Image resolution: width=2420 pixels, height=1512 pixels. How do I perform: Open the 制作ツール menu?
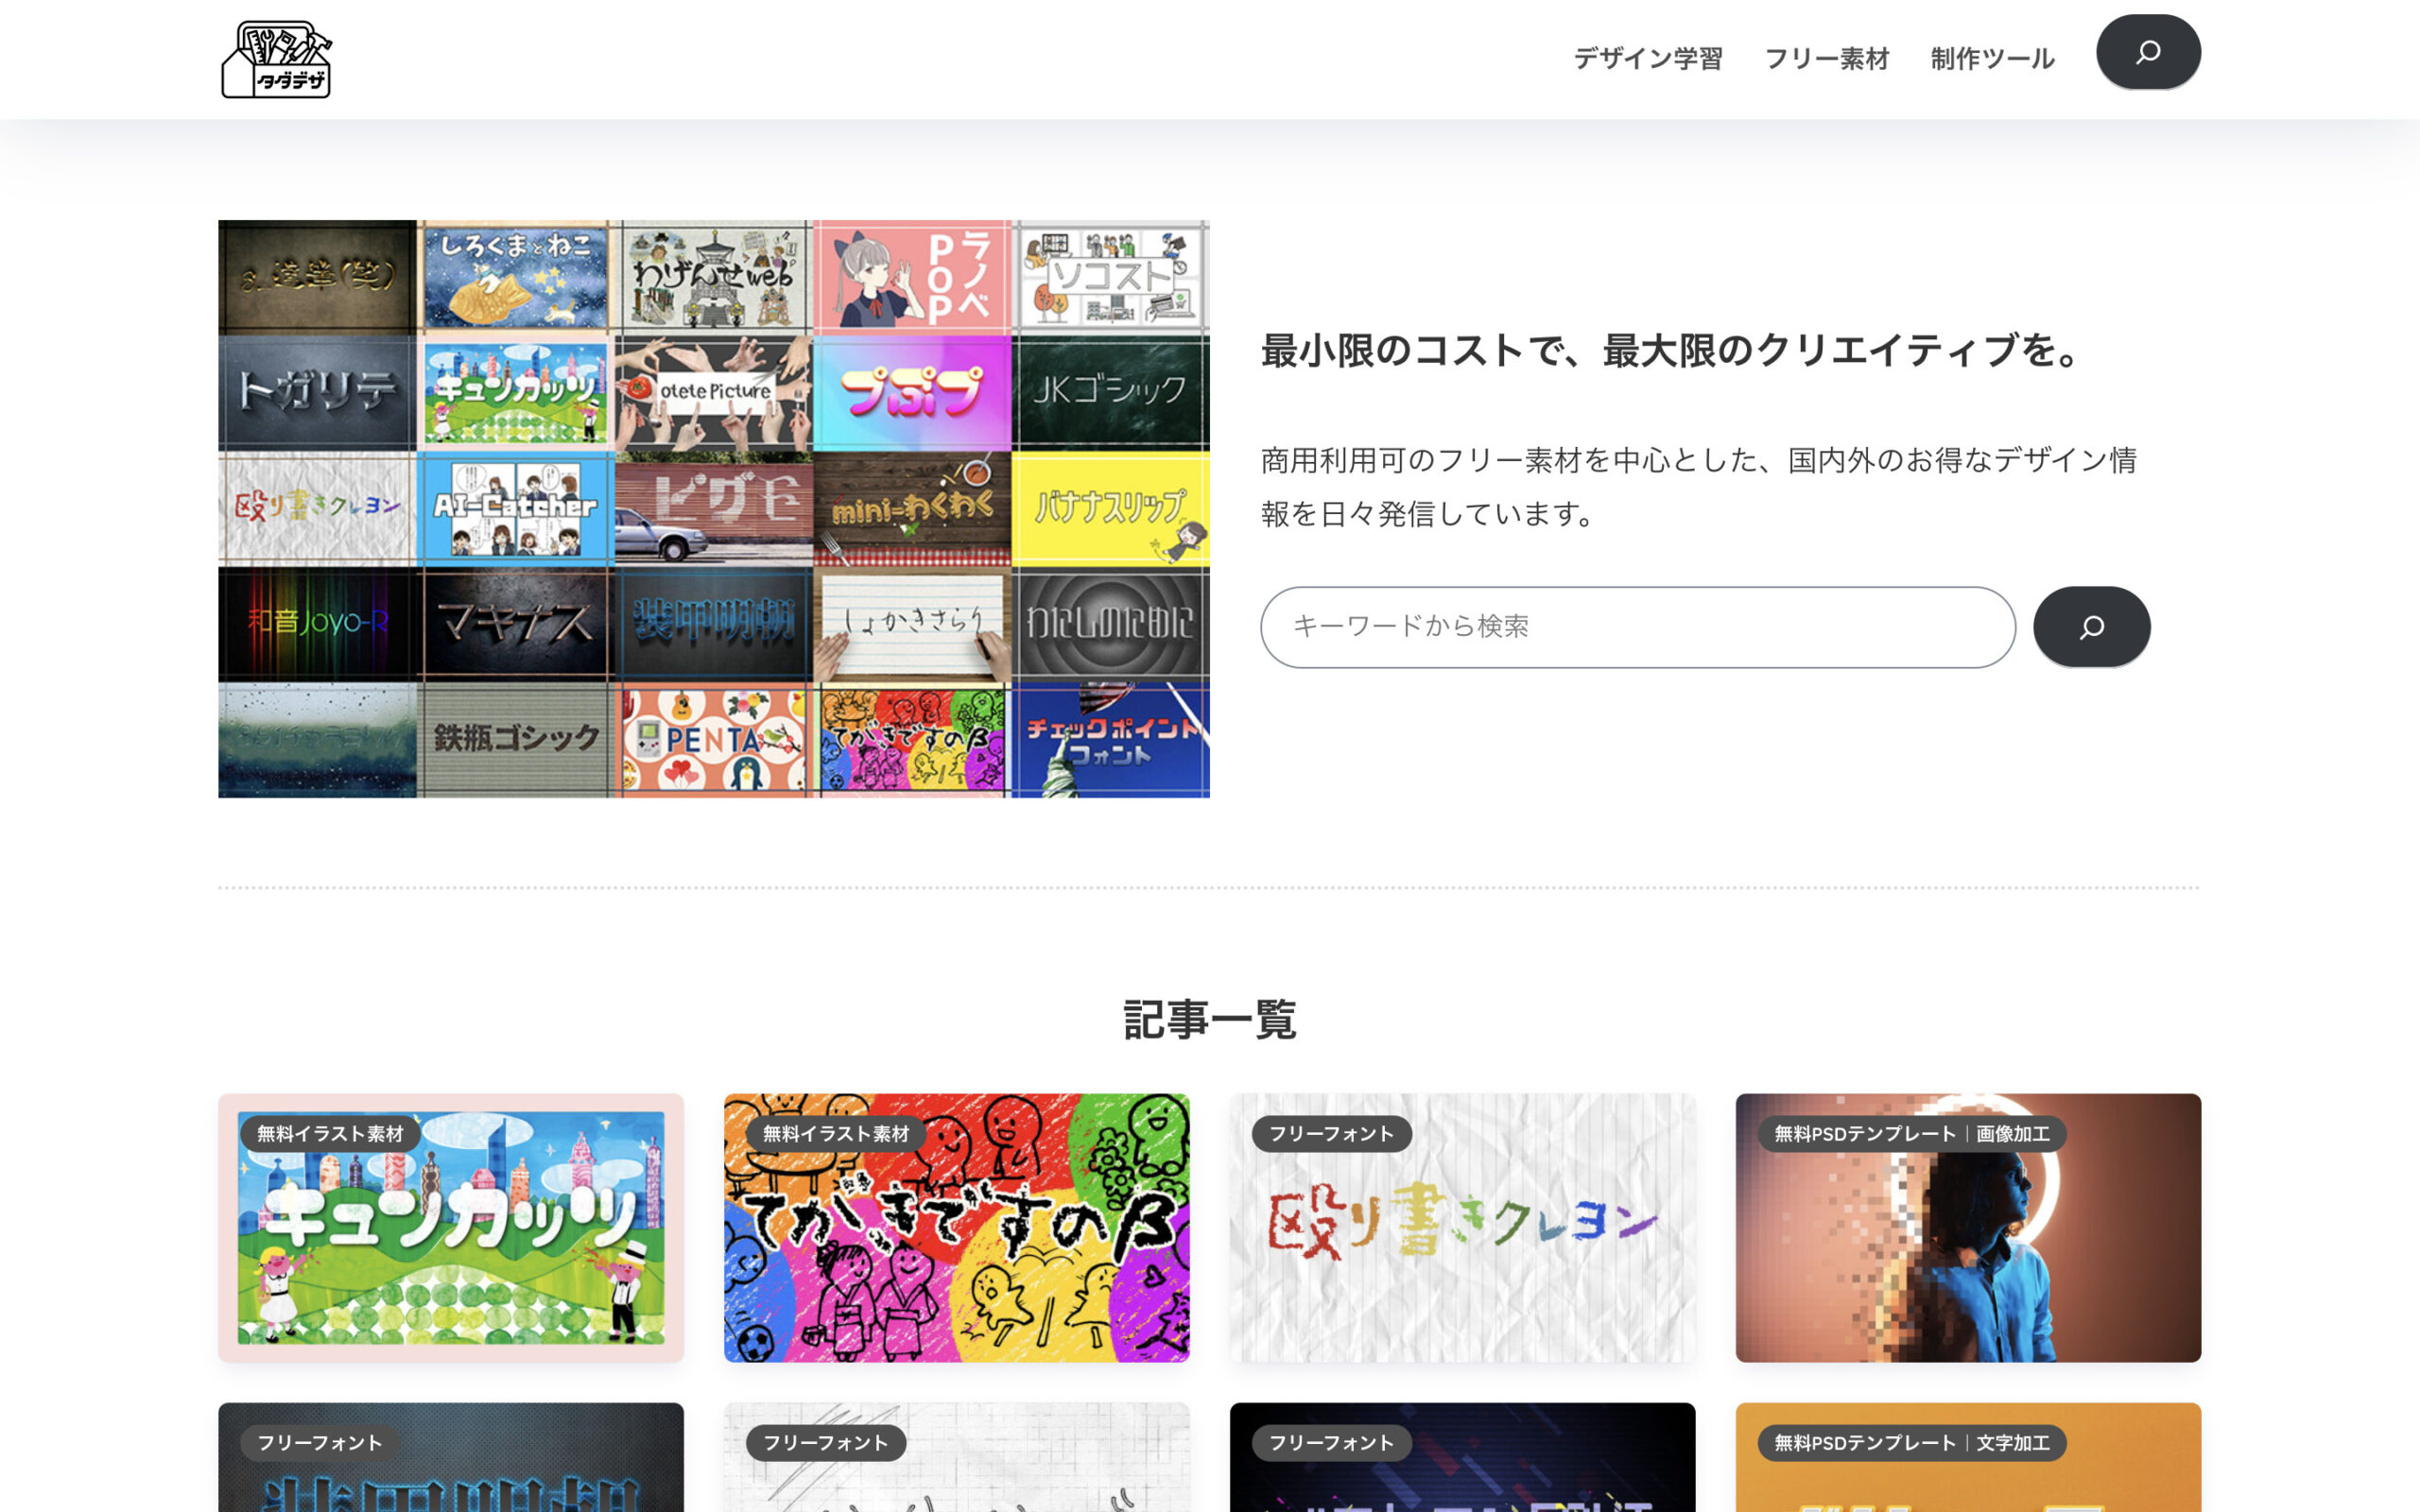click(x=1991, y=59)
